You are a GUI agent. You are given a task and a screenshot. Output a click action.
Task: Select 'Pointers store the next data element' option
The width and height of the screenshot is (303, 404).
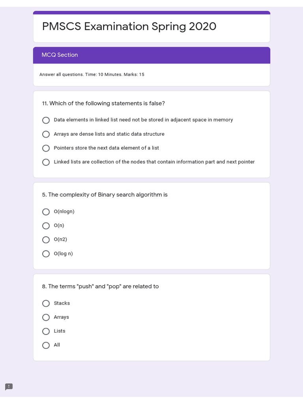pyautogui.click(x=46, y=148)
